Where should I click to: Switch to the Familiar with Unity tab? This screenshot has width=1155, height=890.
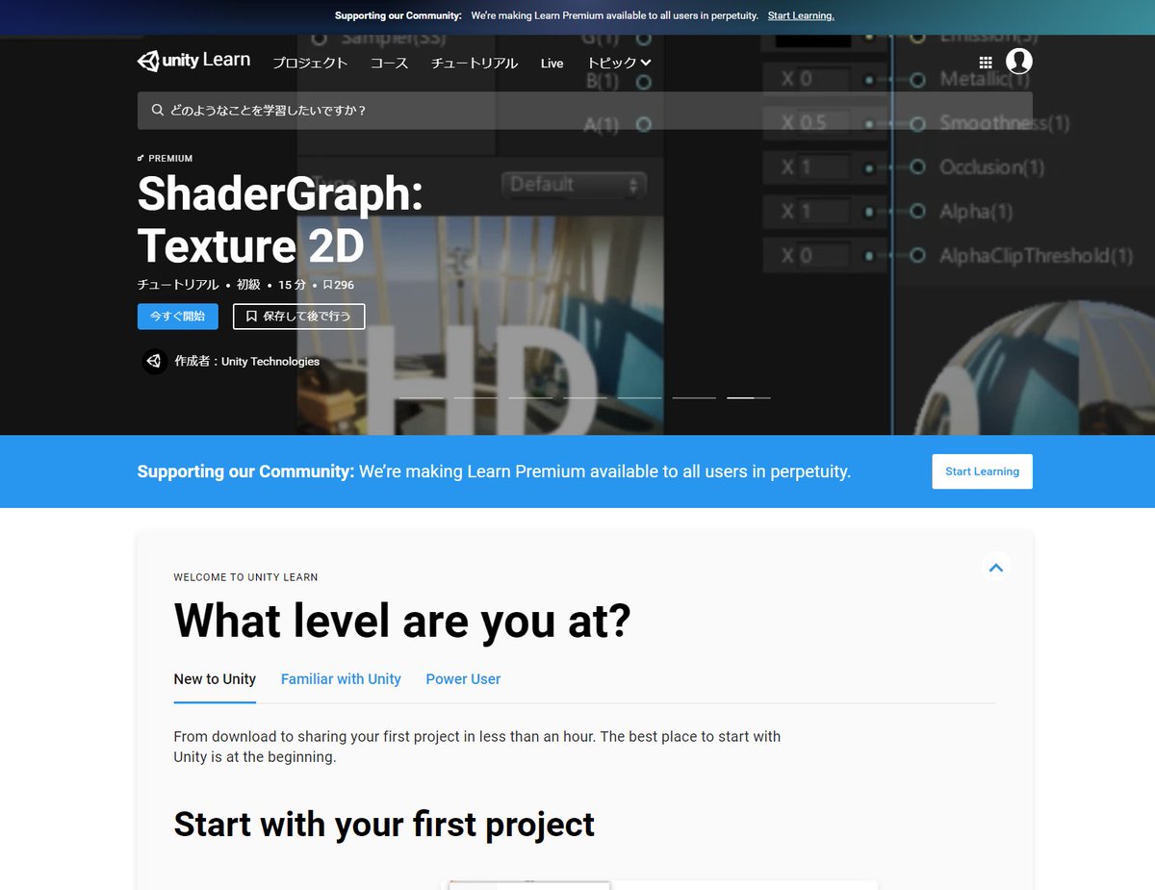pos(341,679)
